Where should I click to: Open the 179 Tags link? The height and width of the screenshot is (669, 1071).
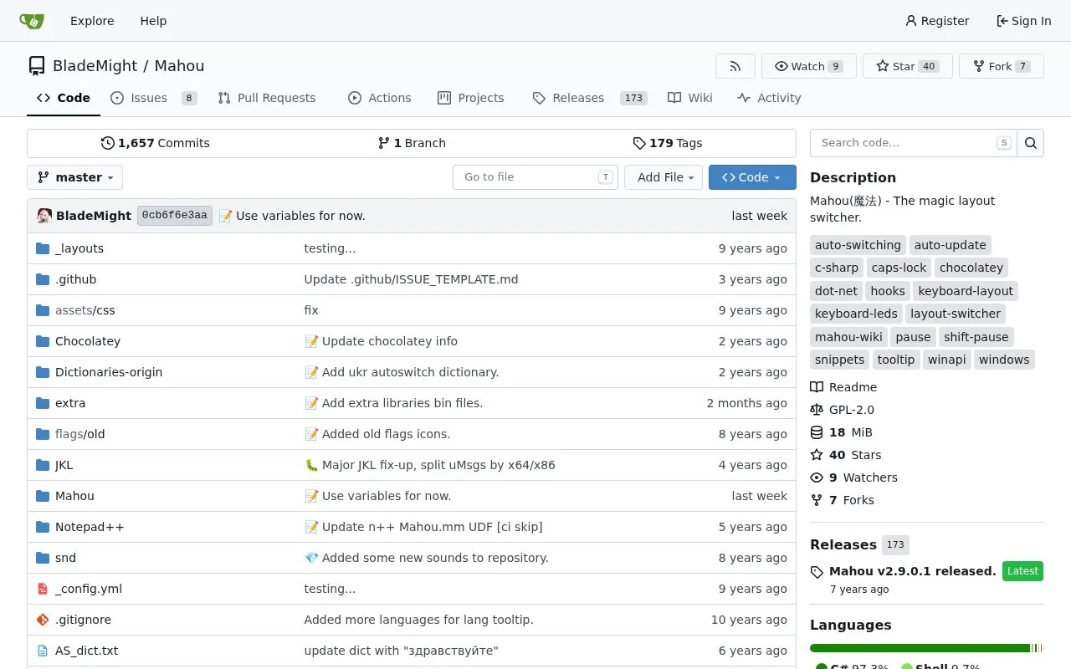pyautogui.click(x=668, y=143)
